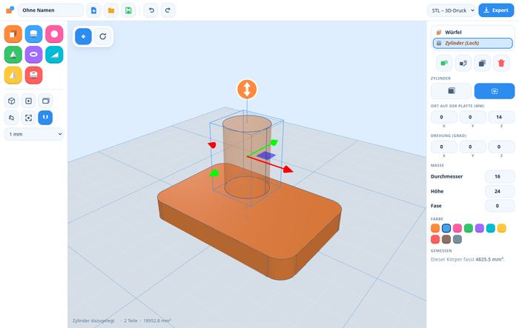
Task: Click the Export button
Action: (496, 10)
